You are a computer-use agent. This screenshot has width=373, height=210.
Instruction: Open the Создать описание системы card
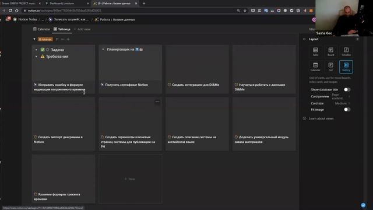(x=197, y=124)
